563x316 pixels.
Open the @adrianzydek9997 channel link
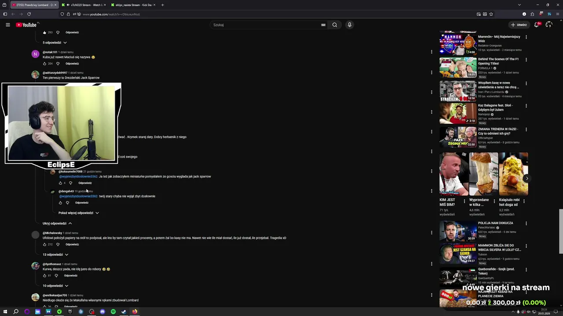pyautogui.click(x=55, y=73)
